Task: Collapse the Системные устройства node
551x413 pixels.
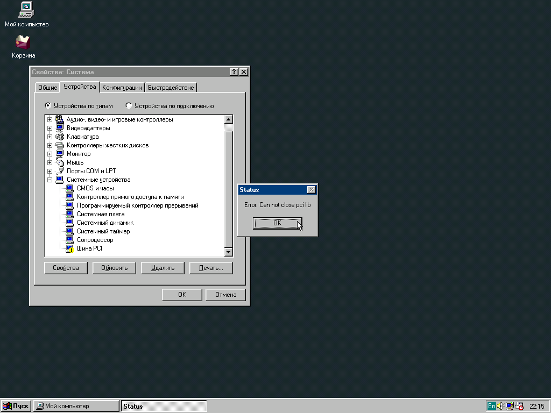Action: click(x=50, y=180)
